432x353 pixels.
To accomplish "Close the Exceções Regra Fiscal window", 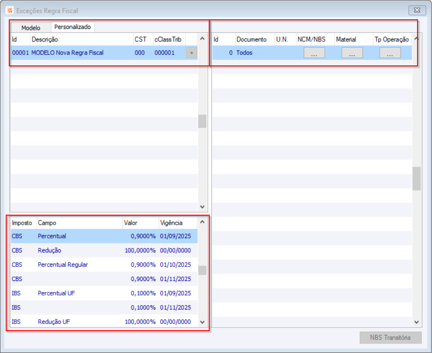I will pyautogui.click(x=417, y=11).
